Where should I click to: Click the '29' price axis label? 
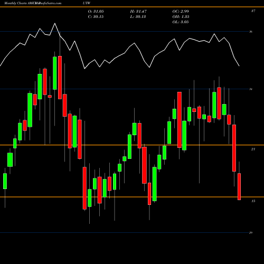pos(251,233)
